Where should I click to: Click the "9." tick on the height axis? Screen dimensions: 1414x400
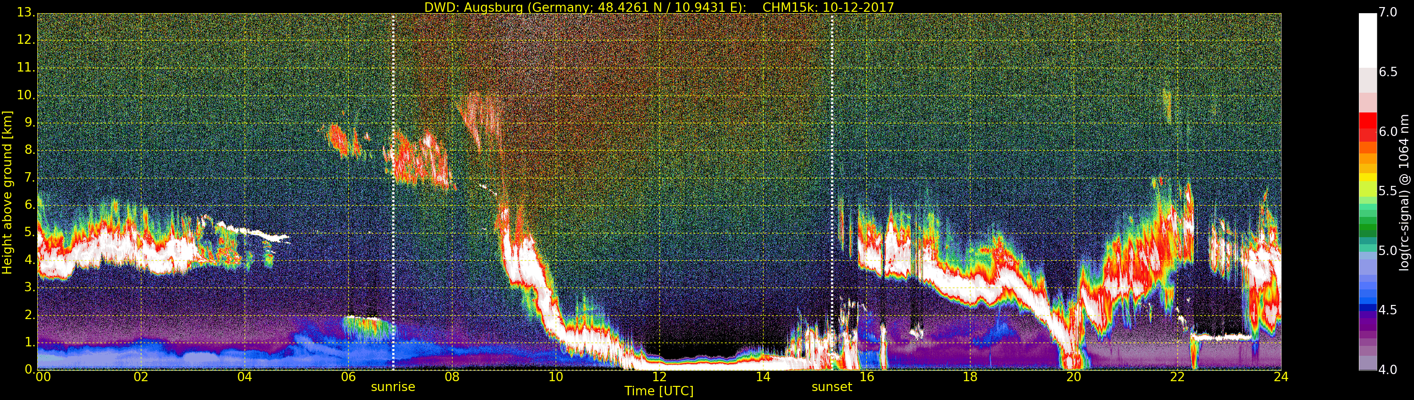tap(30, 123)
